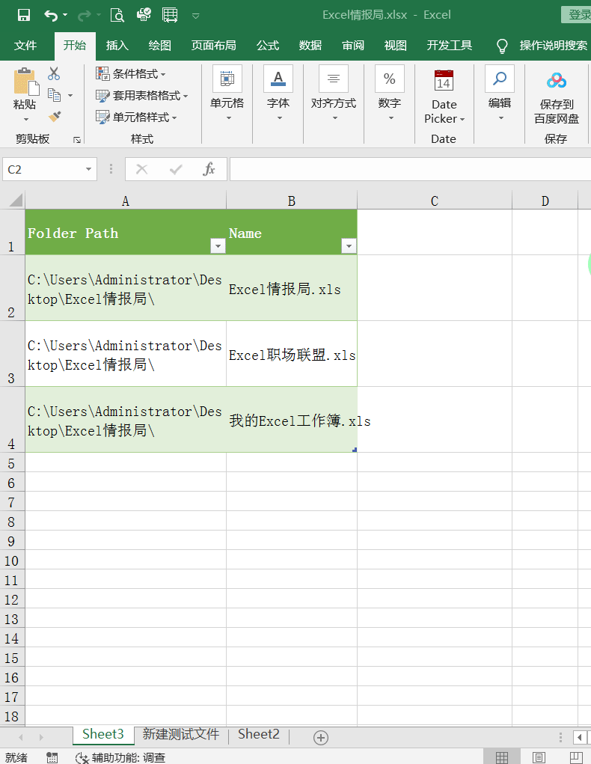Click the Sheet3 tab
This screenshot has width=591, height=764.
(103, 734)
